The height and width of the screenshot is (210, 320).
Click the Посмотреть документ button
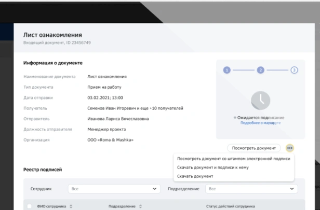click(254, 148)
